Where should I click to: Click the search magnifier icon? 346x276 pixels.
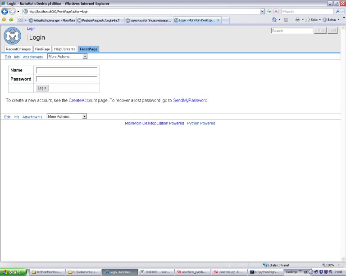point(337,11)
